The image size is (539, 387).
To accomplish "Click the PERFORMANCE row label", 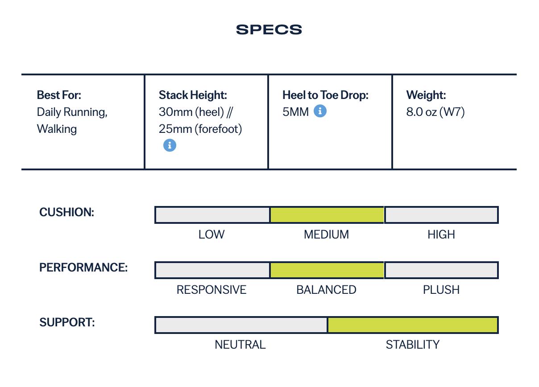I will pyautogui.click(x=83, y=268).
